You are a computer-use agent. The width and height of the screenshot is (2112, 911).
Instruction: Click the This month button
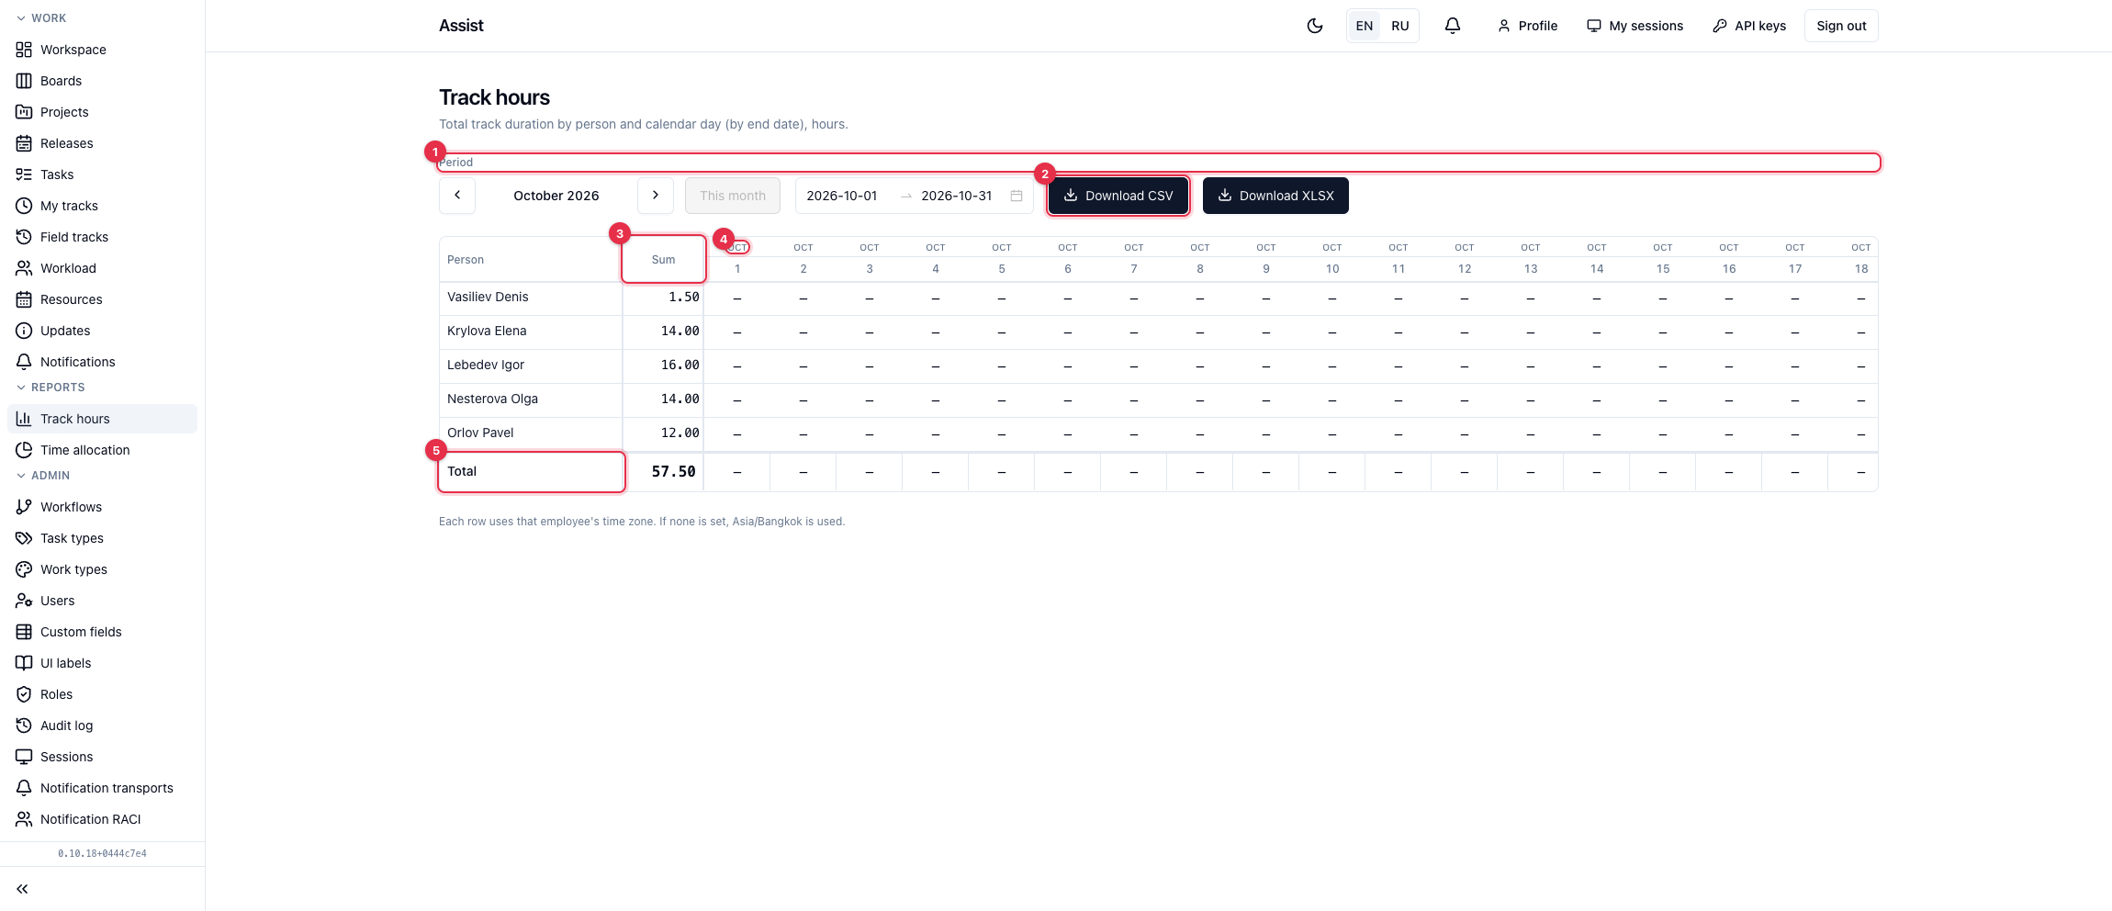pyautogui.click(x=733, y=196)
